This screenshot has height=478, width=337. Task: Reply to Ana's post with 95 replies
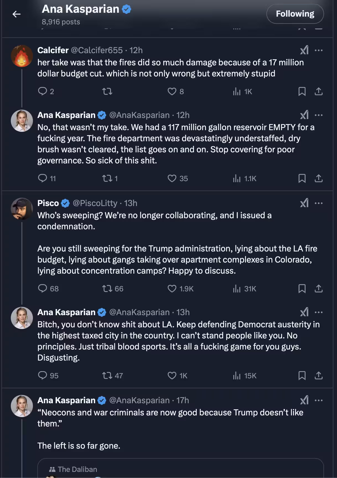pyautogui.click(x=42, y=375)
